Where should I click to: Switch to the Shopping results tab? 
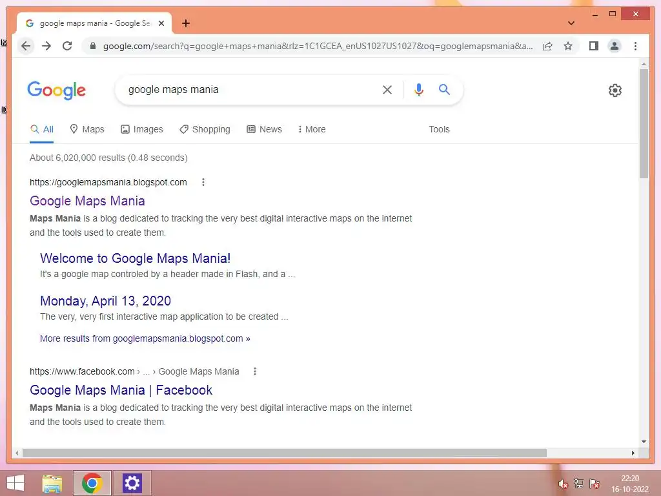(x=205, y=129)
